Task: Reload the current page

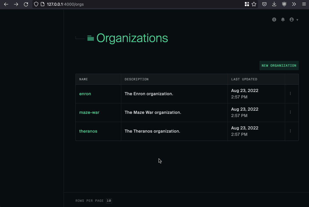Action: point(26,4)
